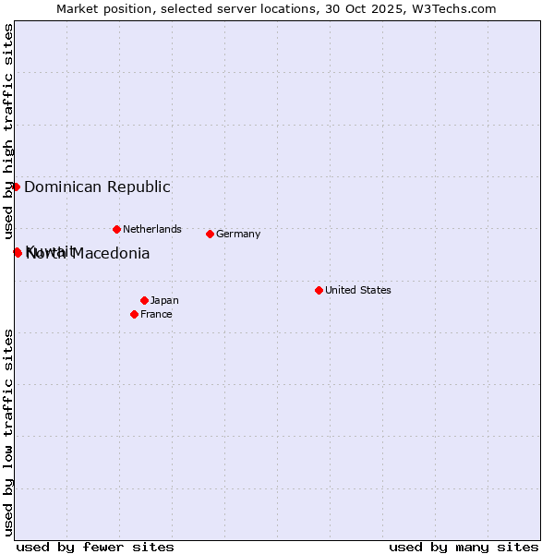Select the 'used by fewer sites' axis label

coord(95,547)
